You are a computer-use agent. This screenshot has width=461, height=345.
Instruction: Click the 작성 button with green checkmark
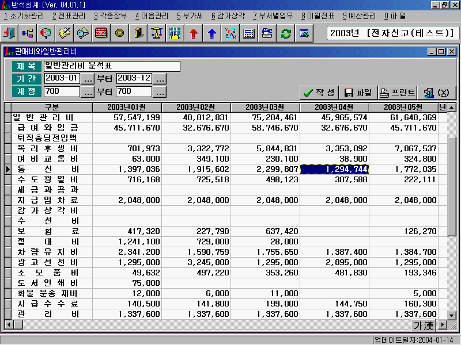pos(319,93)
